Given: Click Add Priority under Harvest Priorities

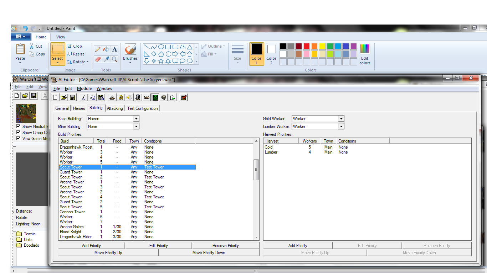Looking at the screenshot, I should pyautogui.click(x=298, y=246).
